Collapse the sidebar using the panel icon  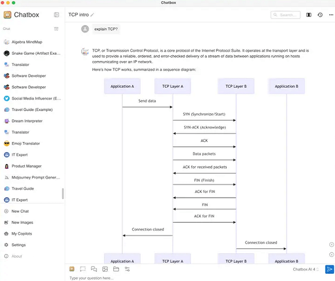click(56, 15)
